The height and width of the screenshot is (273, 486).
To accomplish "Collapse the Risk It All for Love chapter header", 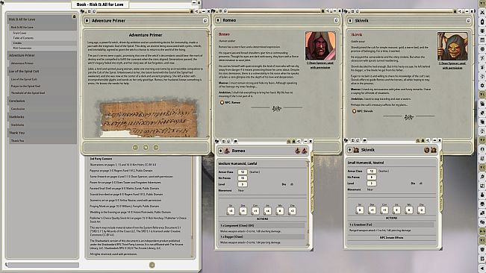I will click(42, 19).
